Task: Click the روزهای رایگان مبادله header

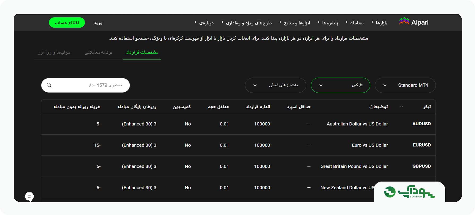Action: tap(137, 106)
